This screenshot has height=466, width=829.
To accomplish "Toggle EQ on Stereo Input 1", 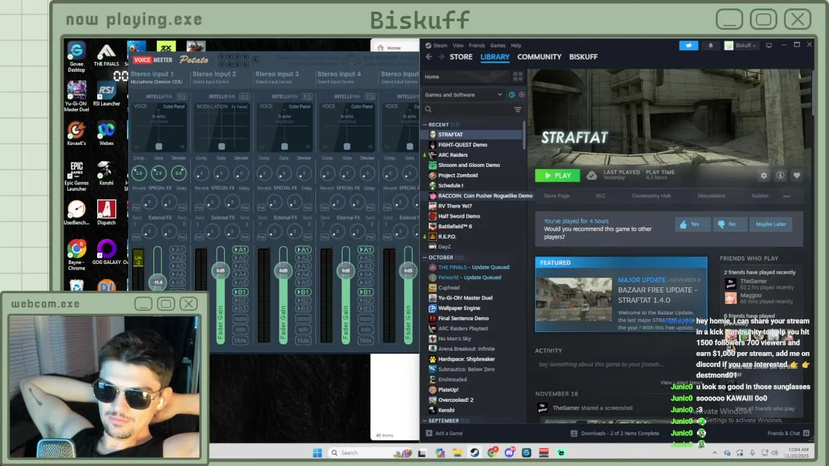I will (x=181, y=96).
